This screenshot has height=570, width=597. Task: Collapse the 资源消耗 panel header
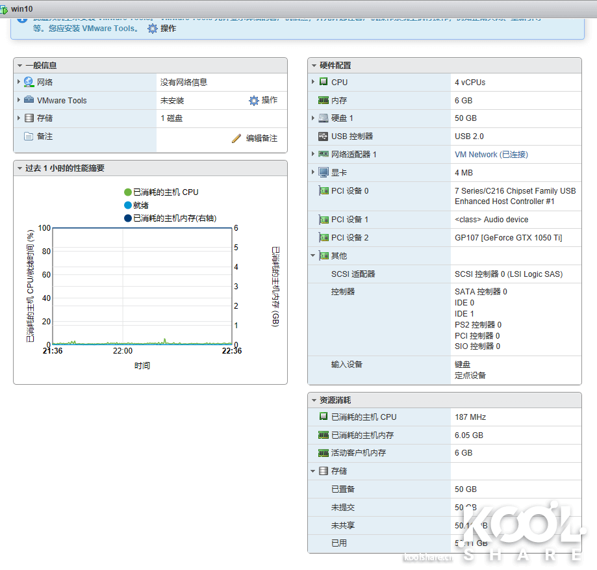(314, 400)
